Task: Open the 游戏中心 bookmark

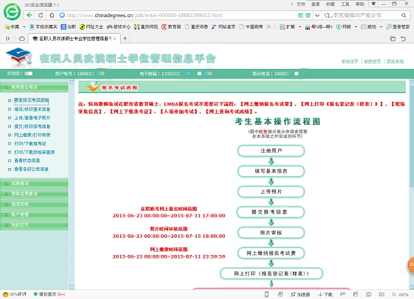Action: pos(119,27)
